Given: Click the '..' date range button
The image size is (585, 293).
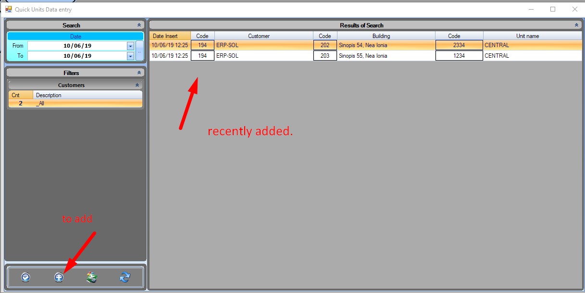Looking at the screenshot, I should click(x=139, y=51).
